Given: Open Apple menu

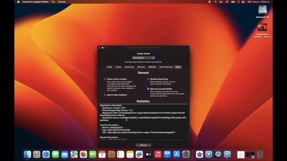Looking at the screenshot, I should pyautogui.click(x=18, y=2).
